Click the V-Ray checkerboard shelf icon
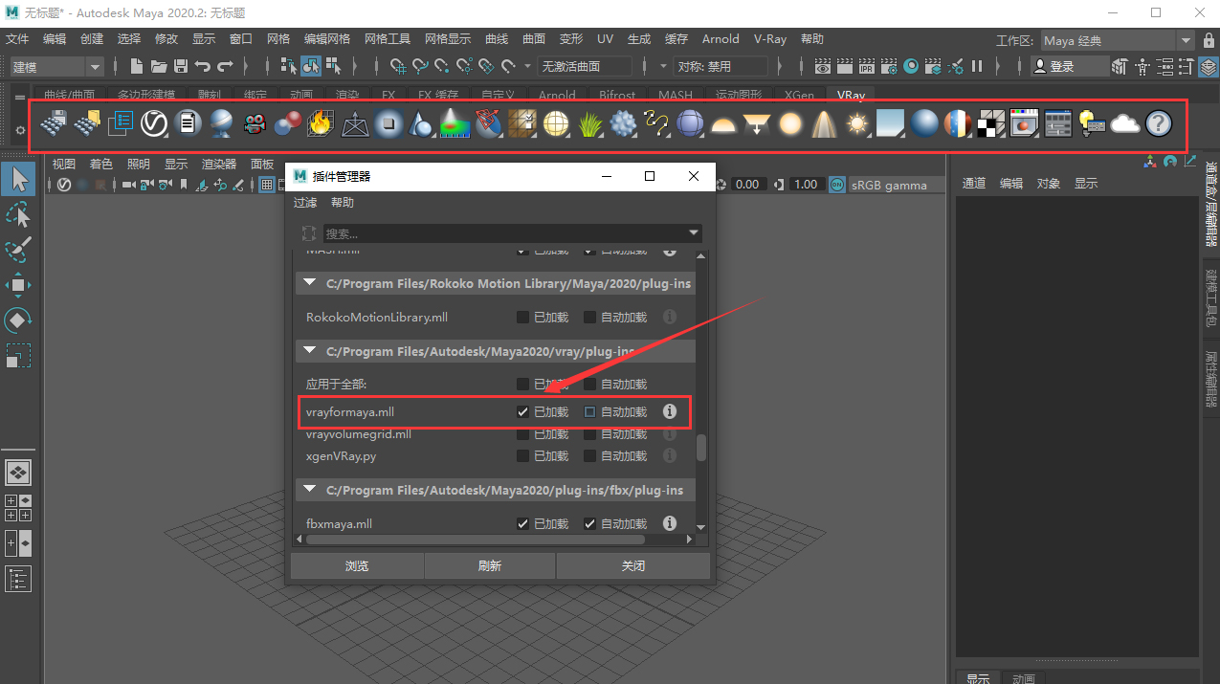This screenshot has height=684, width=1220. pyautogui.click(x=991, y=123)
